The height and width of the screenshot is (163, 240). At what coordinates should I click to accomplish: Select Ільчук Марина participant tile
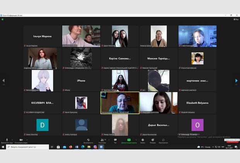(43, 36)
